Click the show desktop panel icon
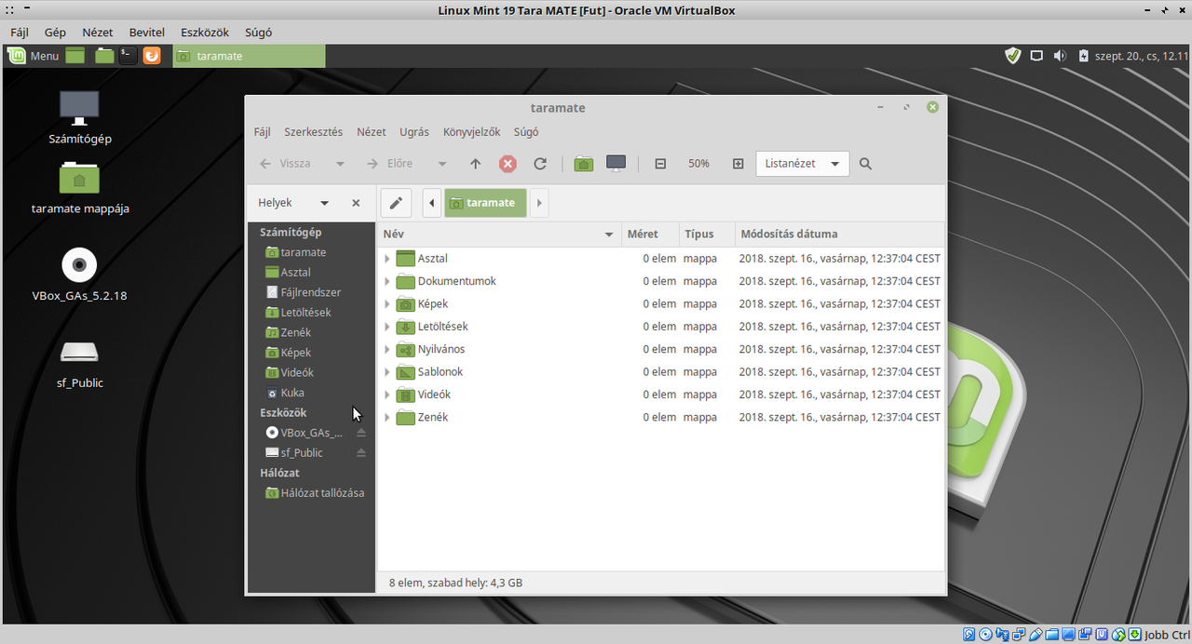The image size is (1192, 644). click(x=75, y=56)
